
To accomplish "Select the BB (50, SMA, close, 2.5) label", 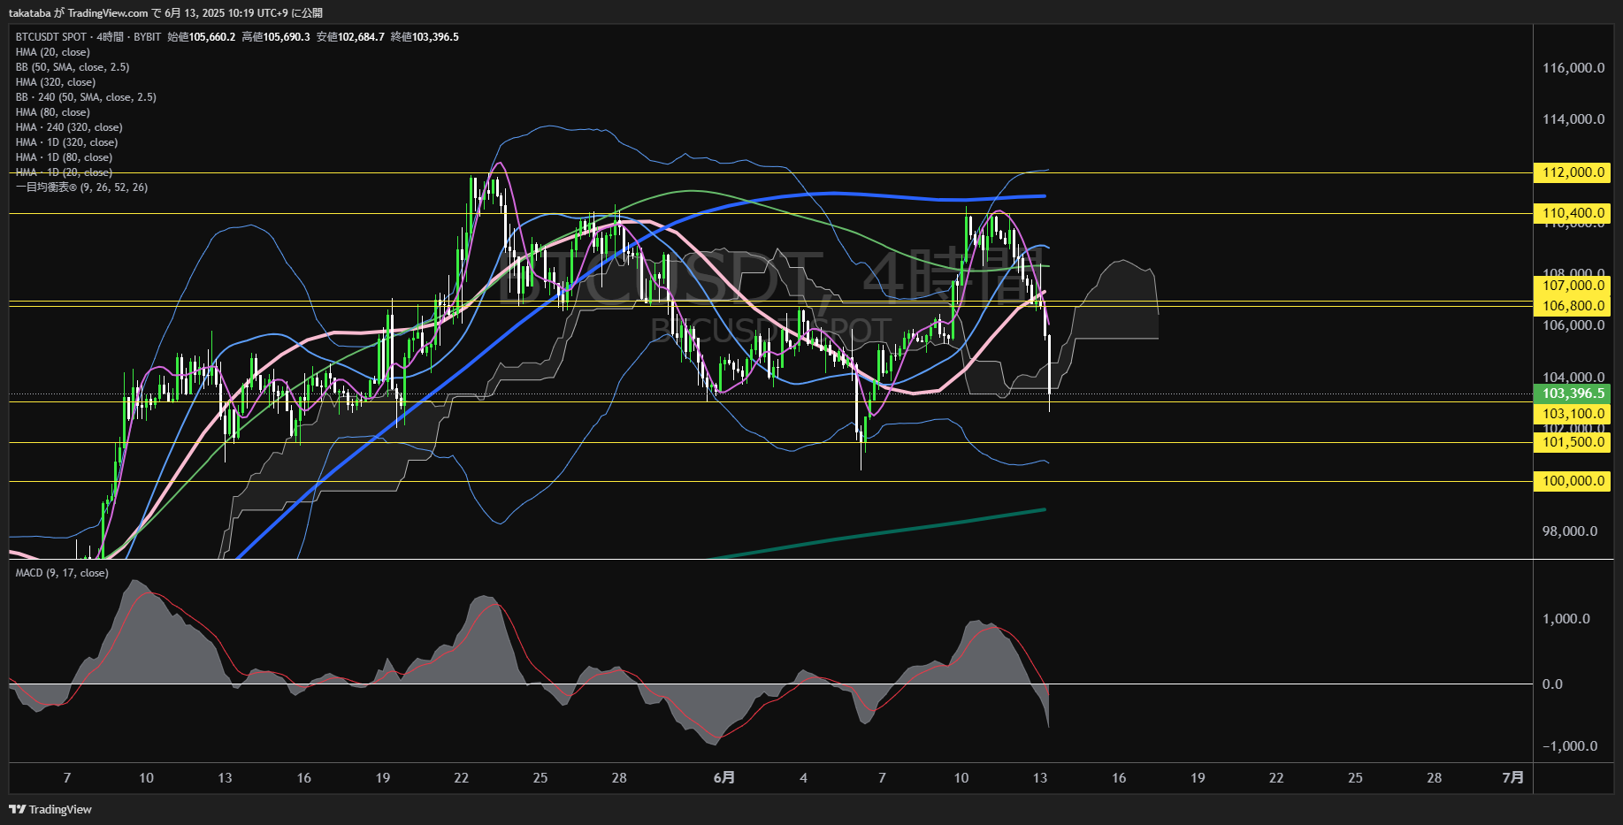I will pyautogui.click(x=73, y=67).
